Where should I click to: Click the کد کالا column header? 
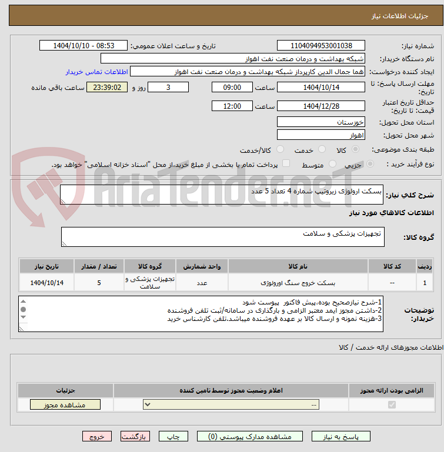[392, 266]
